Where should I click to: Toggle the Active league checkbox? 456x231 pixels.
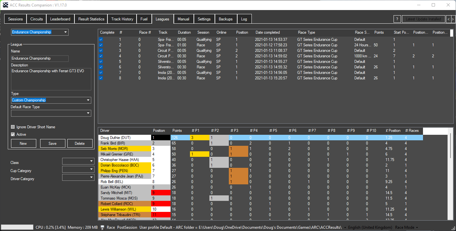coord(13,134)
